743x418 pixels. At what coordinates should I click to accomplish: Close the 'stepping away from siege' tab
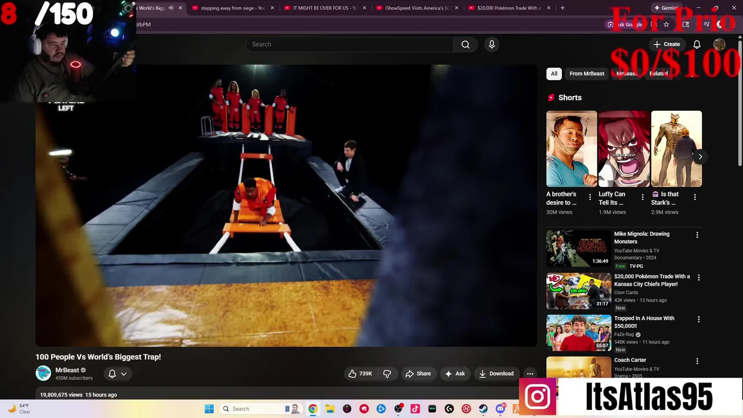[x=272, y=8]
